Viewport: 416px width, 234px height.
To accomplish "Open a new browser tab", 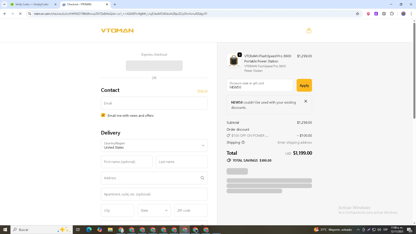I will tap(115, 4).
